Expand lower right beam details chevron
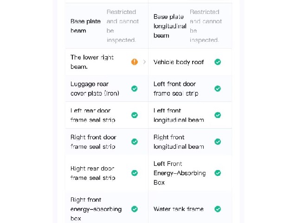Viewport: 297px width, 223px height. (144, 62)
